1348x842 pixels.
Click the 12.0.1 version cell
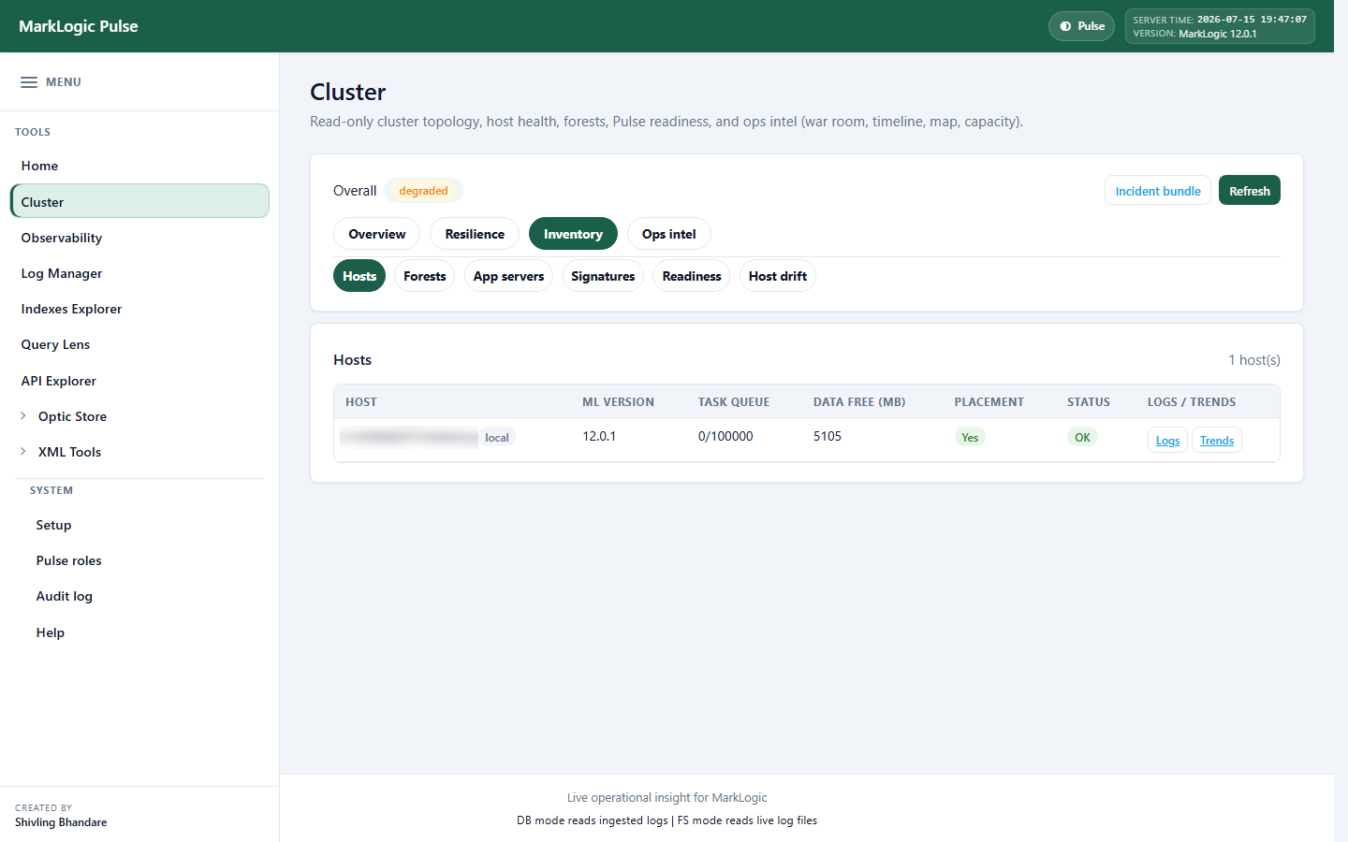[599, 437]
